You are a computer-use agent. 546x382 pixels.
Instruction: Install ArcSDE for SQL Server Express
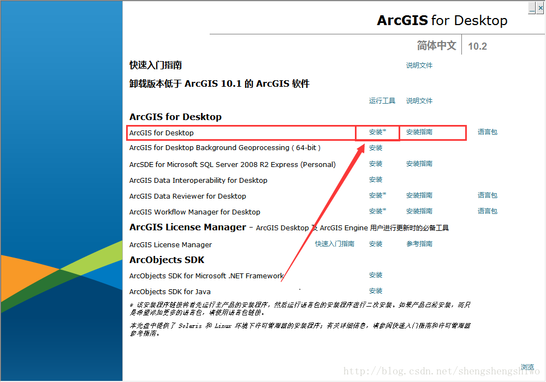(x=376, y=164)
